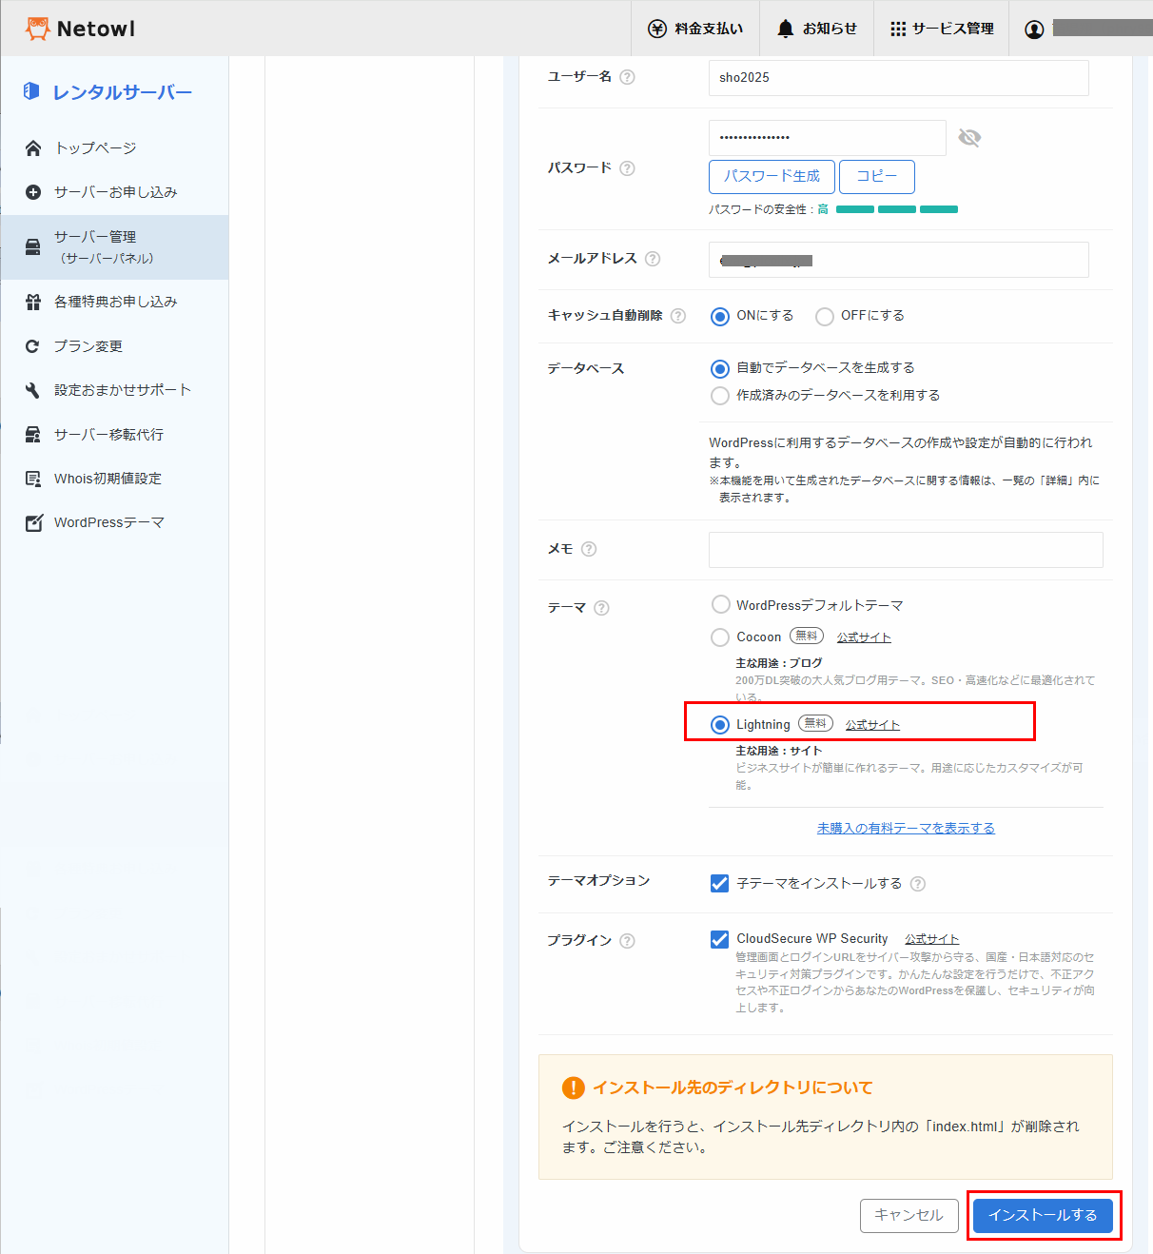Select 作成済みのデータベースを利用する option
1153x1254 pixels.
[x=720, y=396]
